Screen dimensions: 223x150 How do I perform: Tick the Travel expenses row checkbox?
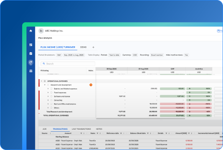(51, 93)
